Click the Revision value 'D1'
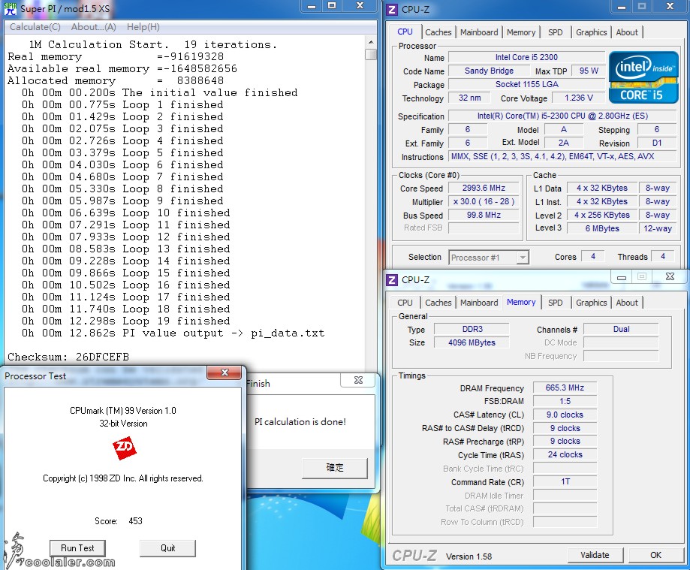This screenshot has height=570, width=690. [x=656, y=143]
